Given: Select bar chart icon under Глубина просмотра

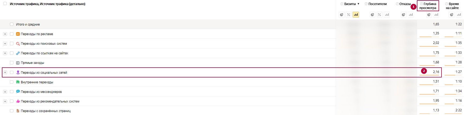Looking at the screenshot, I should (x=436, y=15).
